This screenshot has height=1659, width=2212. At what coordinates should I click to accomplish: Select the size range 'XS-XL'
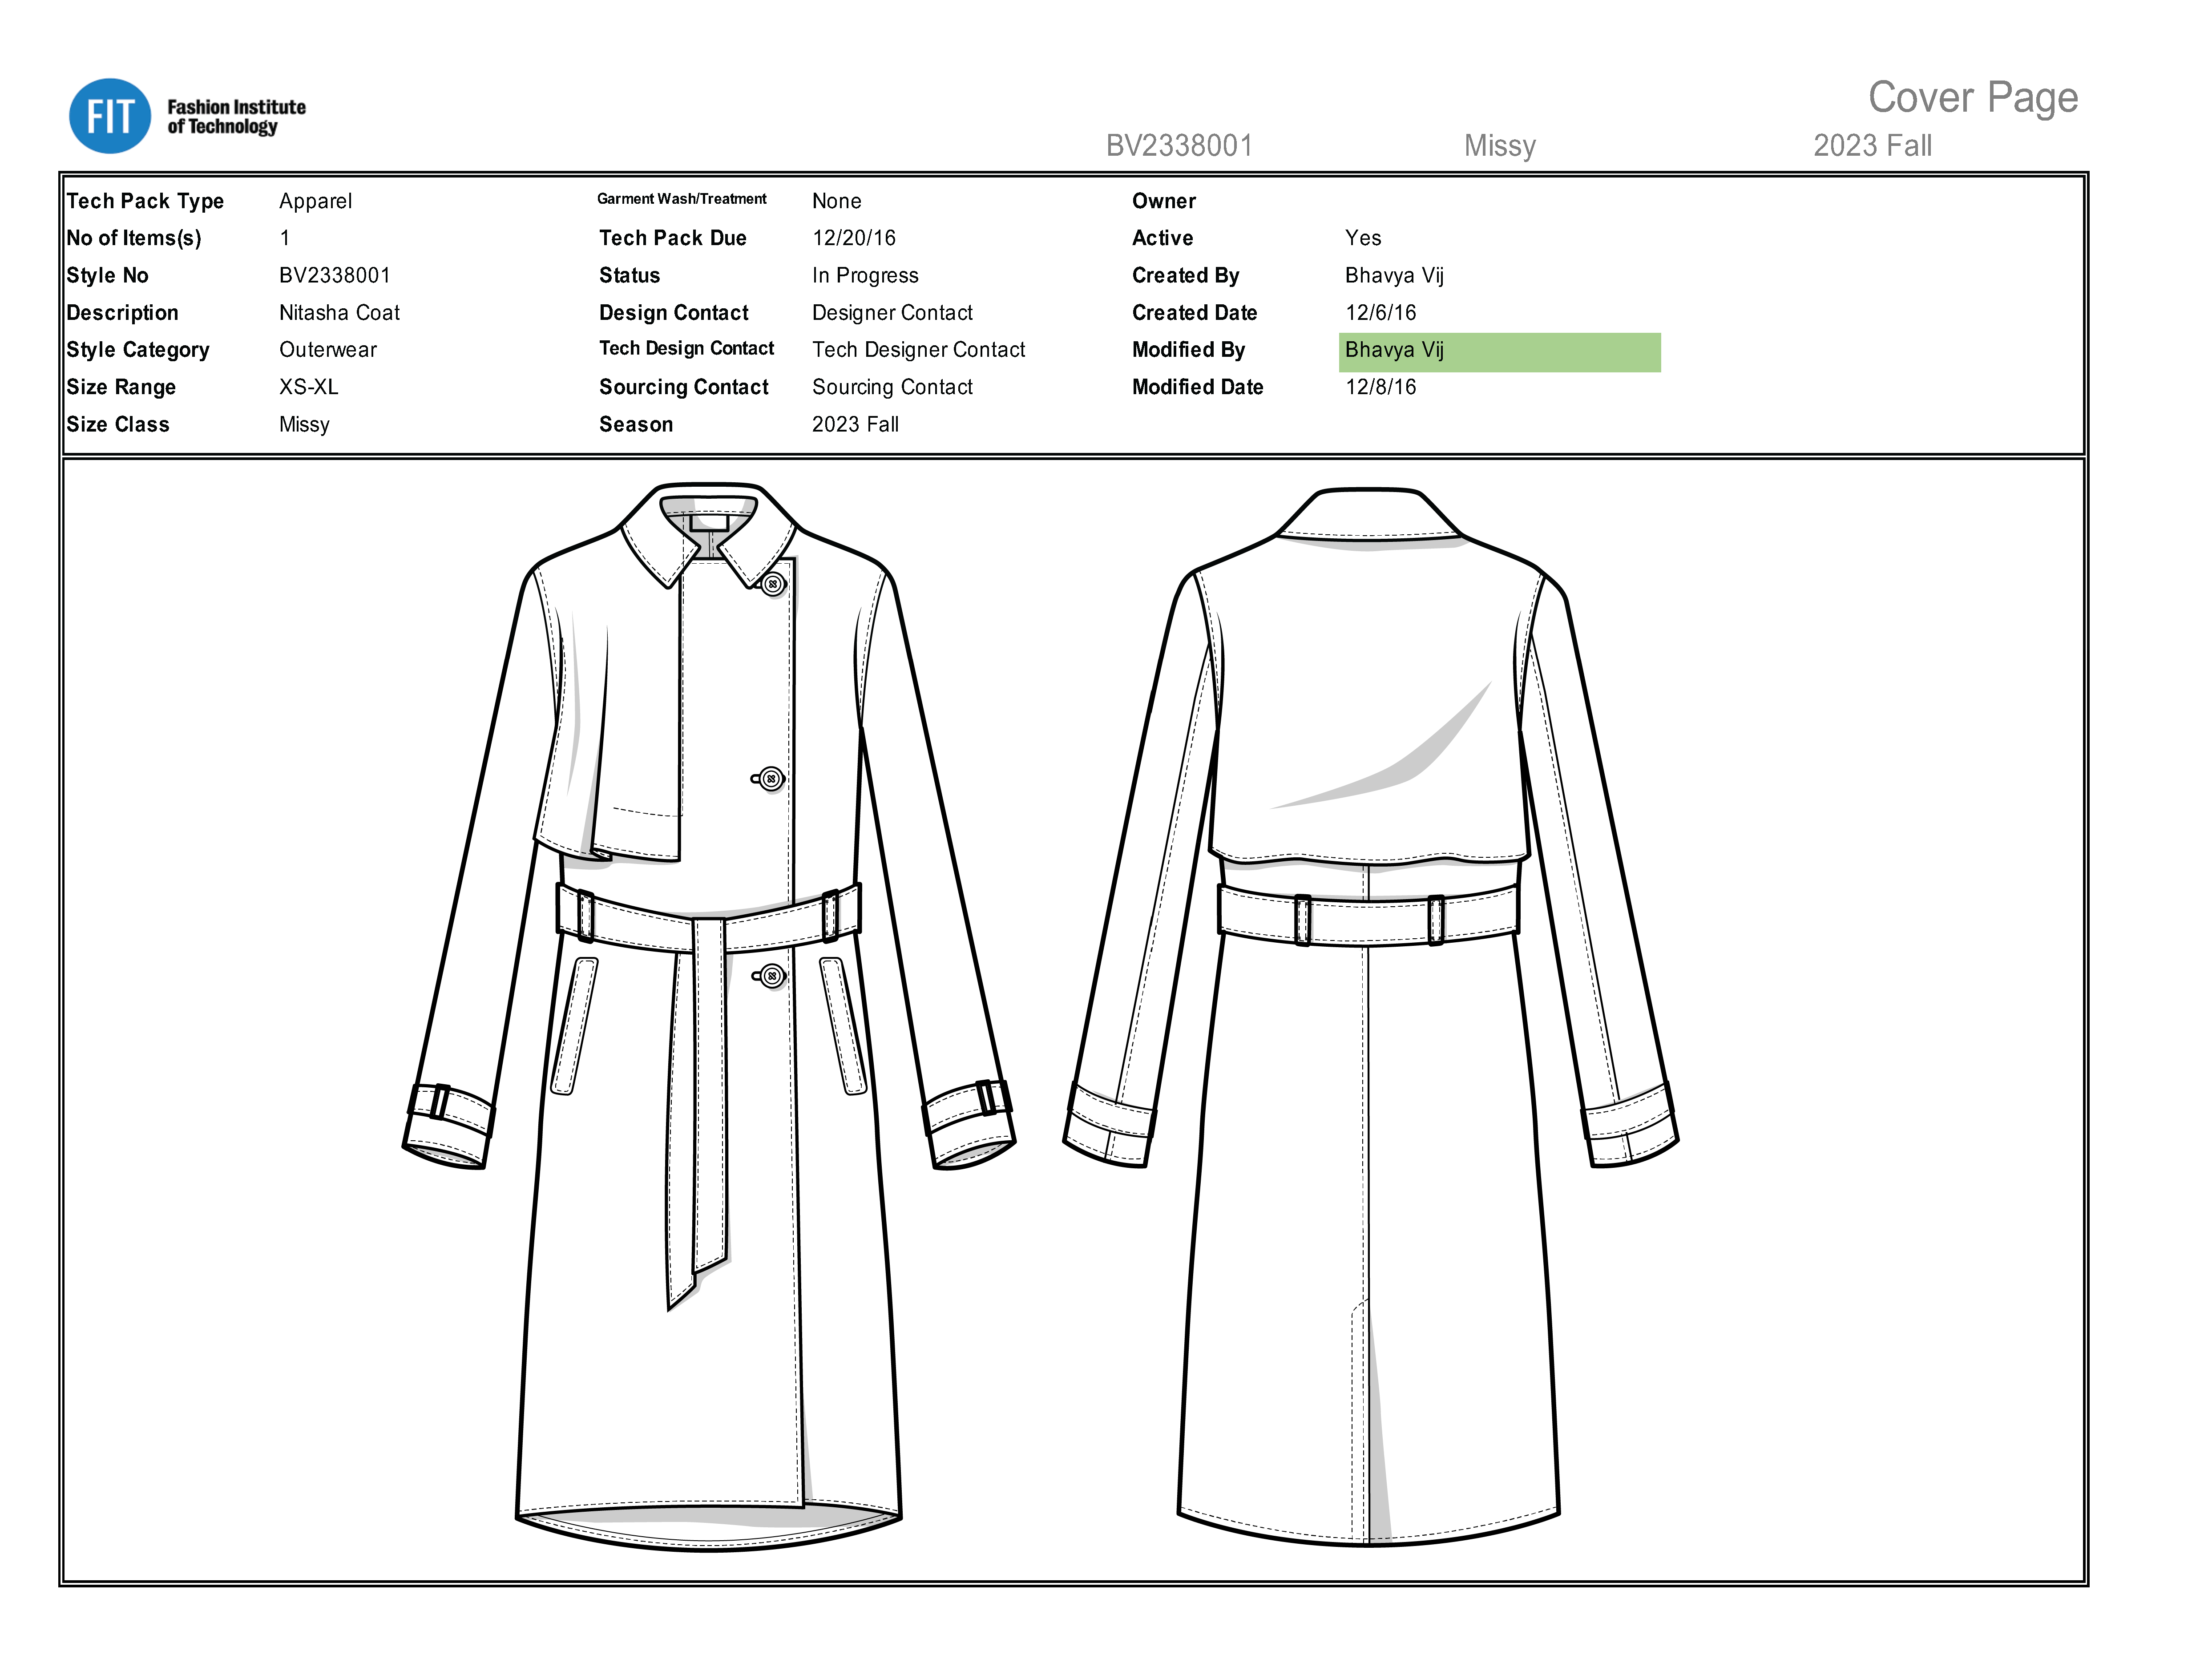click(309, 387)
